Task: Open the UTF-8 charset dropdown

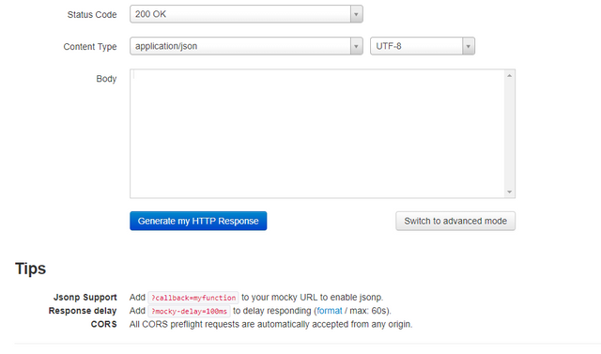Action: pyautogui.click(x=423, y=46)
